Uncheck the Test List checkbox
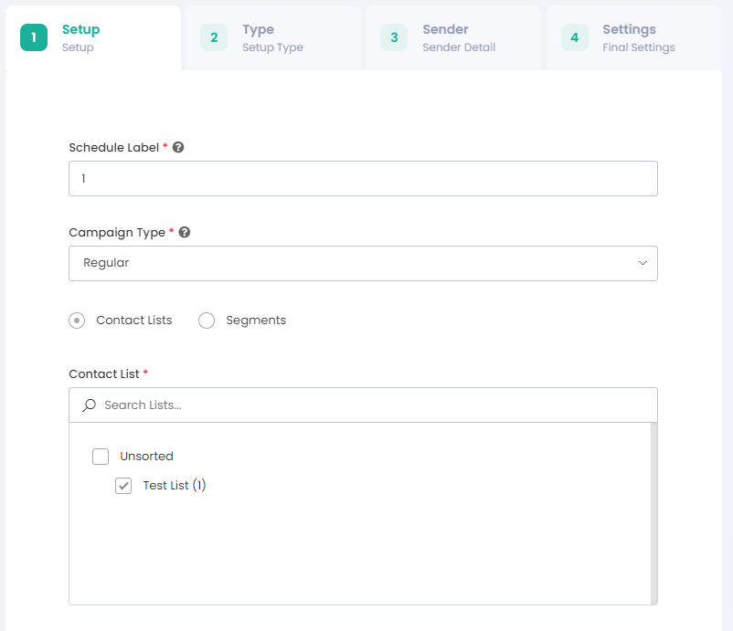 (123, 486)
